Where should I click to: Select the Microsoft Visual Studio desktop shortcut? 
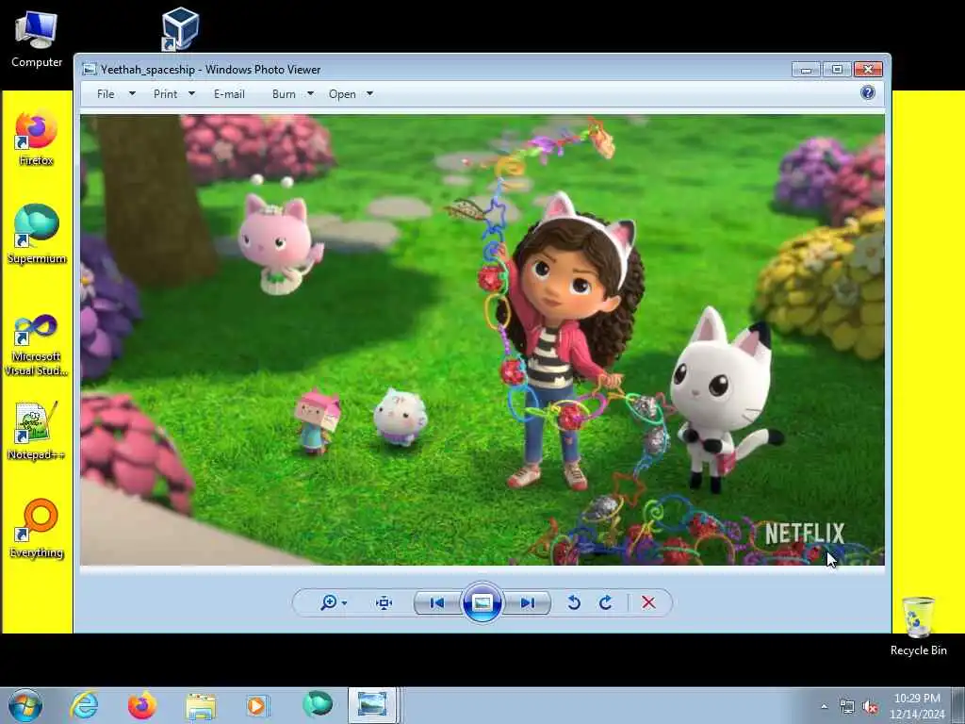click(x=37, y=345)
